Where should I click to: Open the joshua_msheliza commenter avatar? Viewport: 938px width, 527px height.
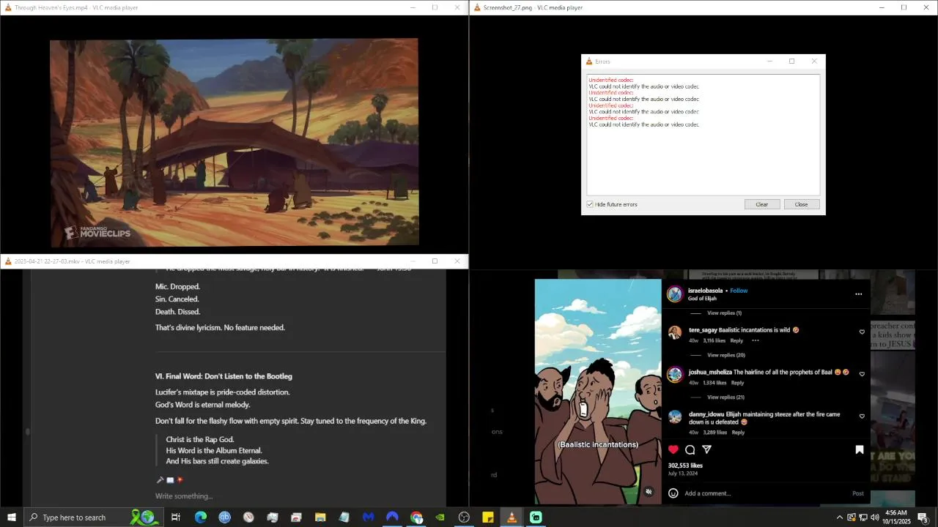[675, 375]
